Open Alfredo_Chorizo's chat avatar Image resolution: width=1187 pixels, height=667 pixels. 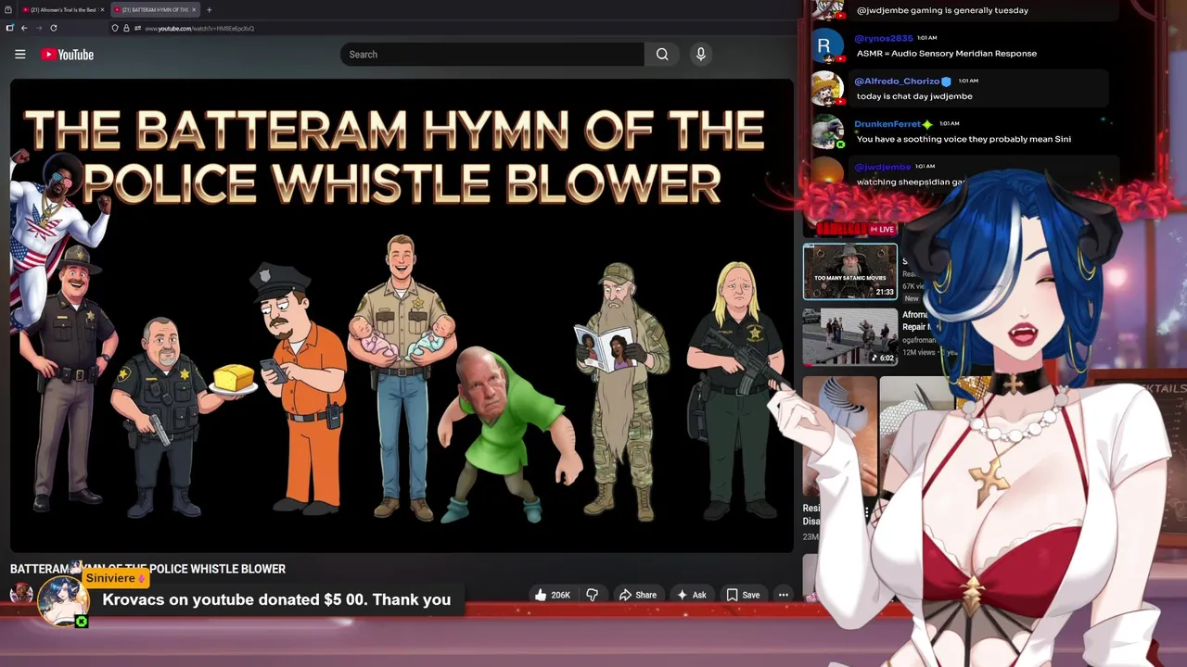click(x=827, y=89)
